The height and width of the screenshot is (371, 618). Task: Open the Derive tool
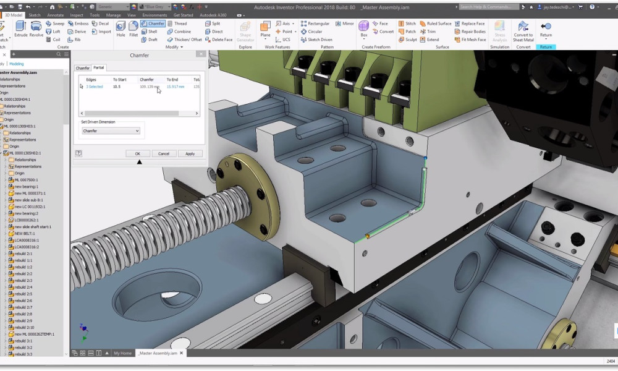(x=77, y=32)
